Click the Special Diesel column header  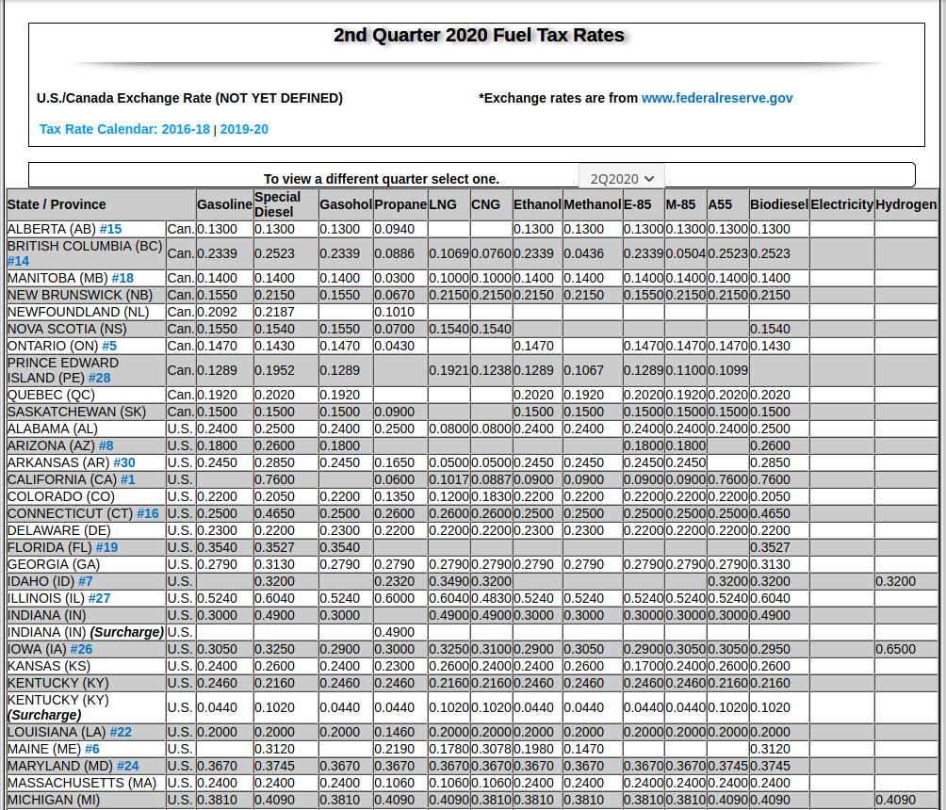(277, 204)
